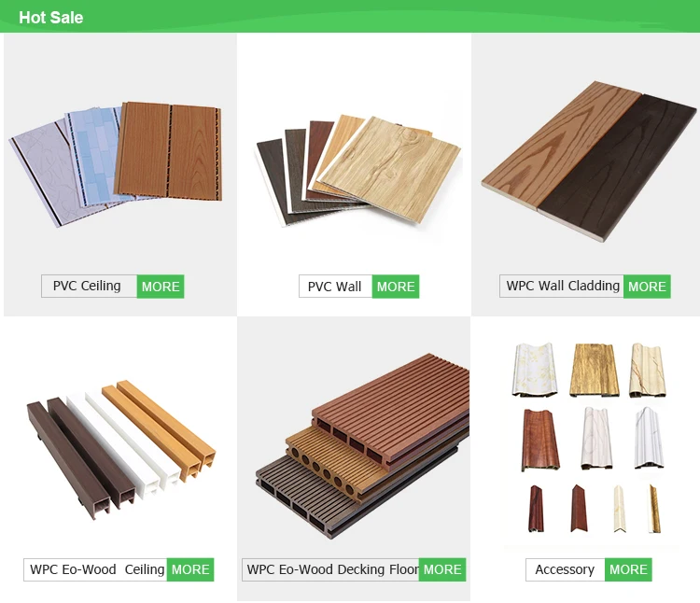700x603 pixels.
Task: Select the PVC wall panels fan image
Action: tap(358, 170)
